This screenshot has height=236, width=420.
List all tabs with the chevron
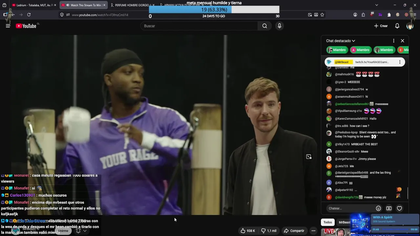pyautogui.click(x=376, y=5)
